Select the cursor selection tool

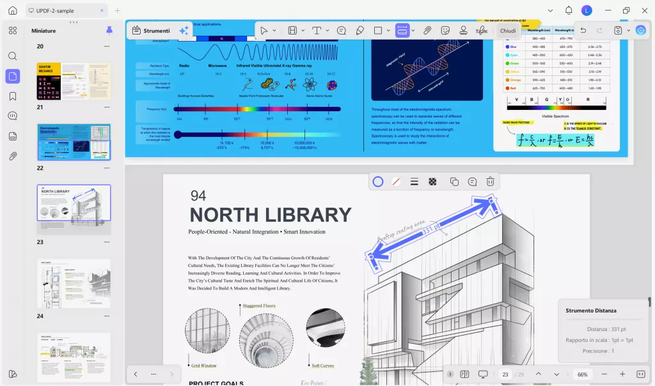click(x=264, y=31)
